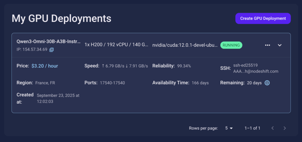Collapse the deployment details chevron

click(280, 45)
